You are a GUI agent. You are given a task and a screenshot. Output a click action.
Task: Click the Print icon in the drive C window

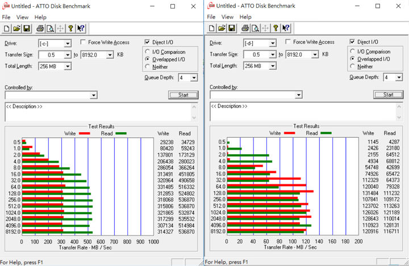click(x=40, y=28)
